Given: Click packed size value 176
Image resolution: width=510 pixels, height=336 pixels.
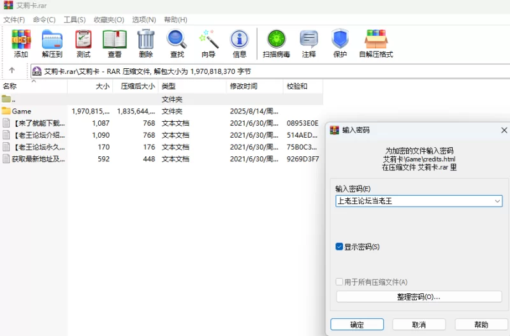Looking at the screenshot, I should (x=149, y=147).
